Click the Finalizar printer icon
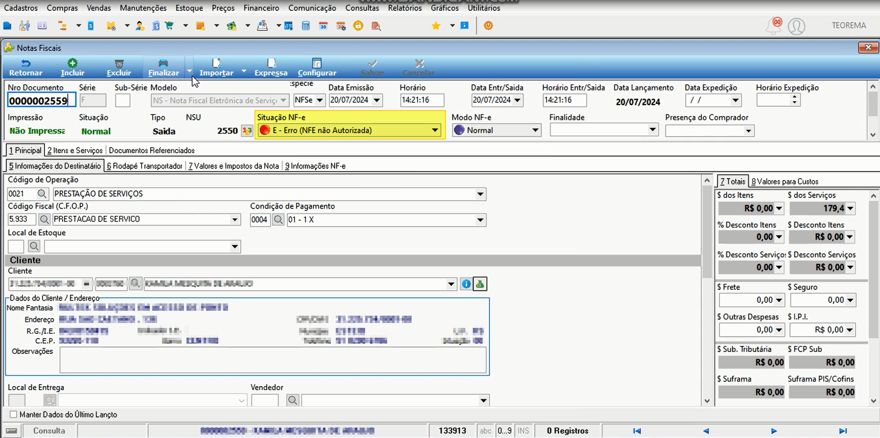Image resolution: width=880 pixels, height=438 pixels. [x=163, y=63]
